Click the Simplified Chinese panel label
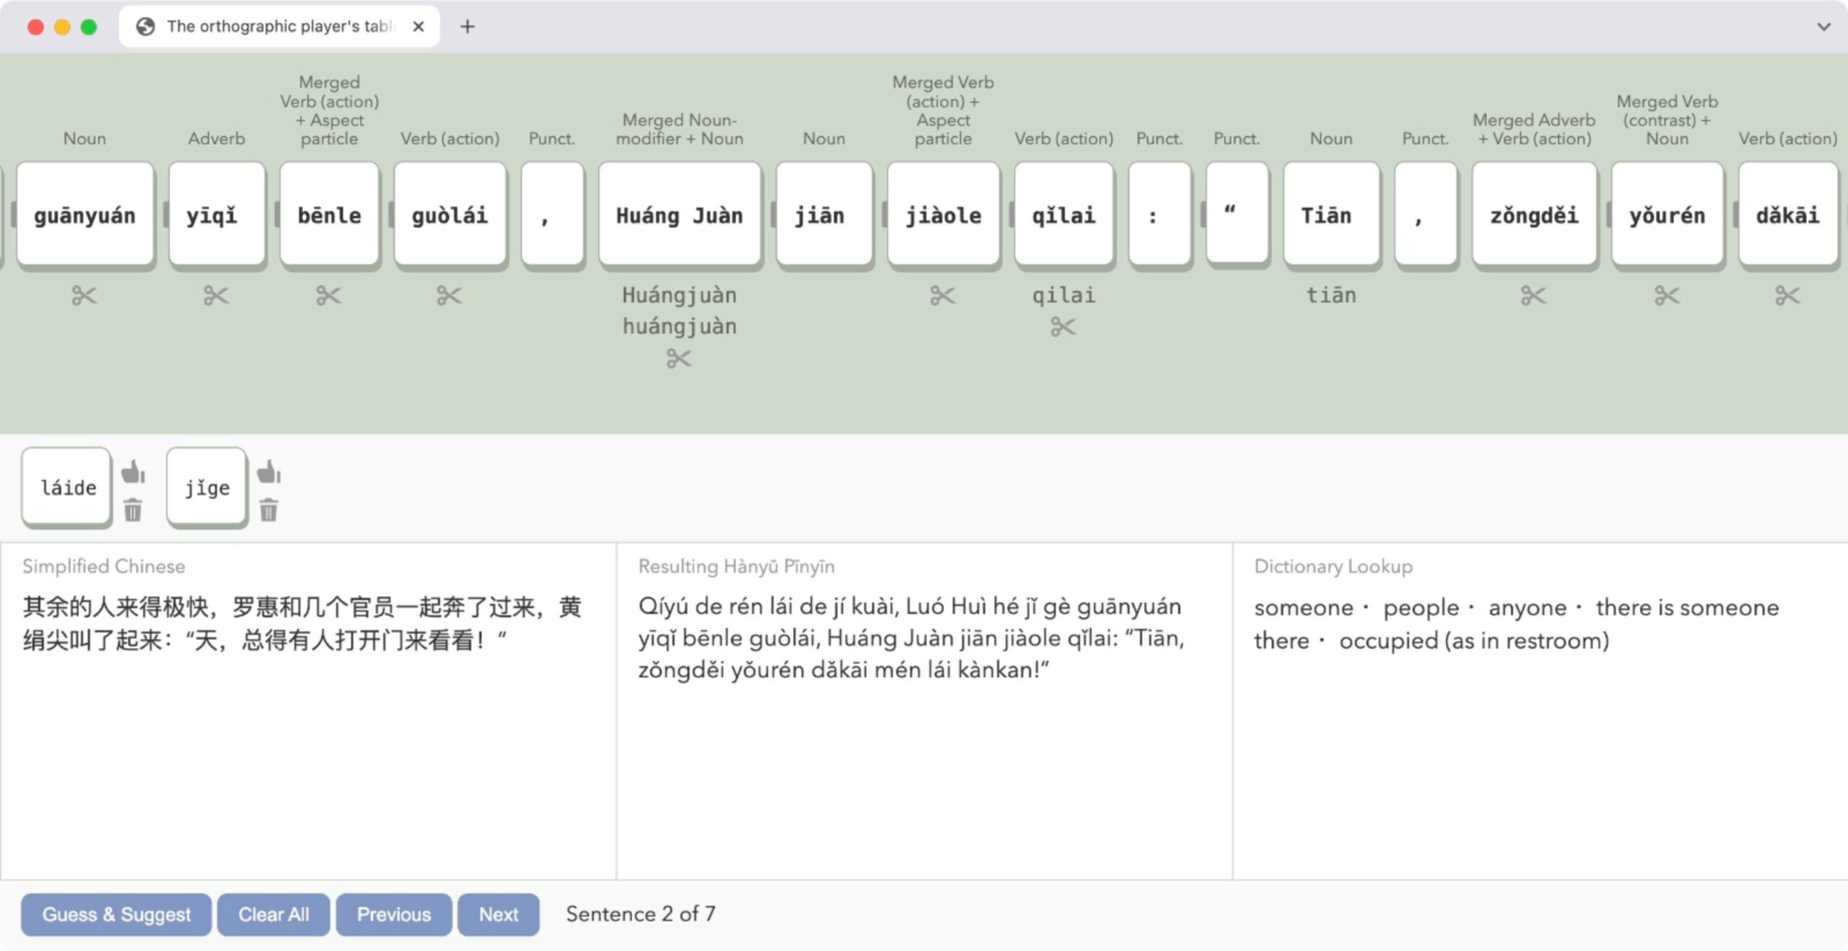 coord(103,566)
